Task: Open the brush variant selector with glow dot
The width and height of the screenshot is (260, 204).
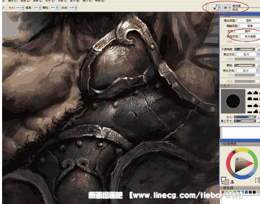Action: (x=225, y=8)
